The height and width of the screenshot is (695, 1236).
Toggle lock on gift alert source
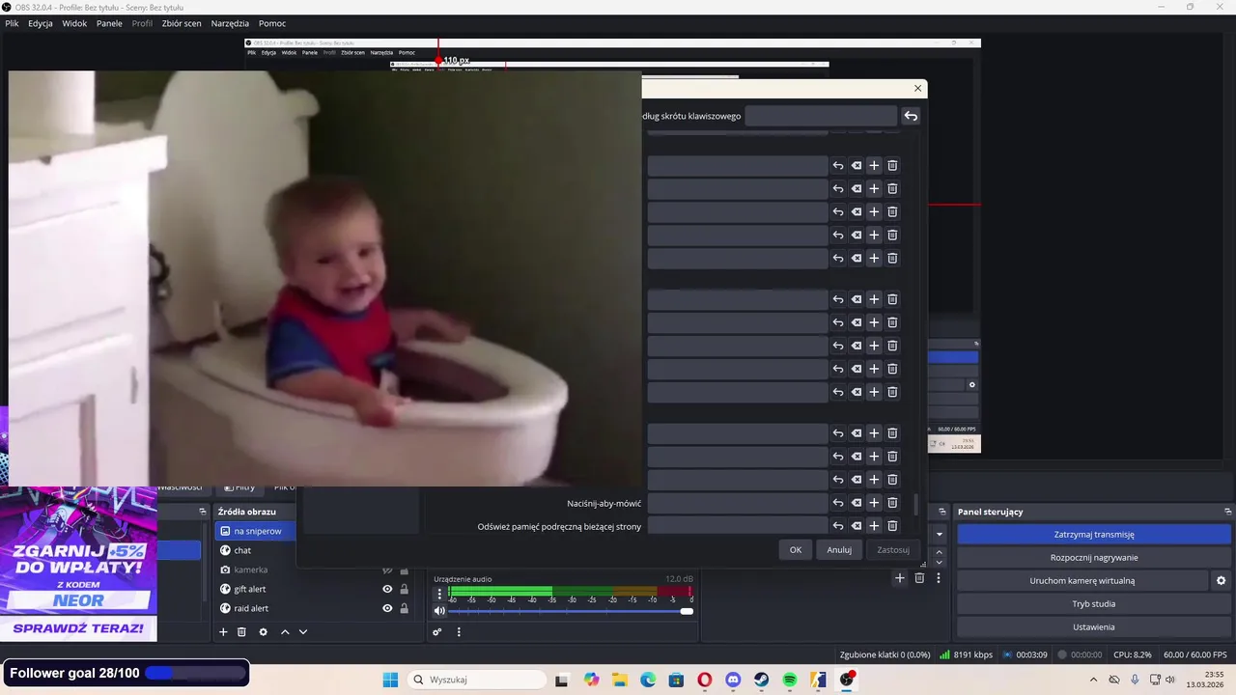(x=404, y=589)
